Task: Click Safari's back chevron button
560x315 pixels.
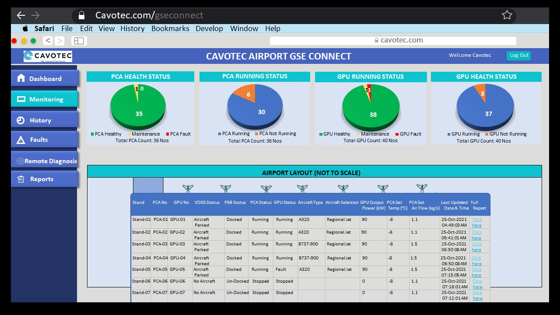Action: [x=48, y=41]
